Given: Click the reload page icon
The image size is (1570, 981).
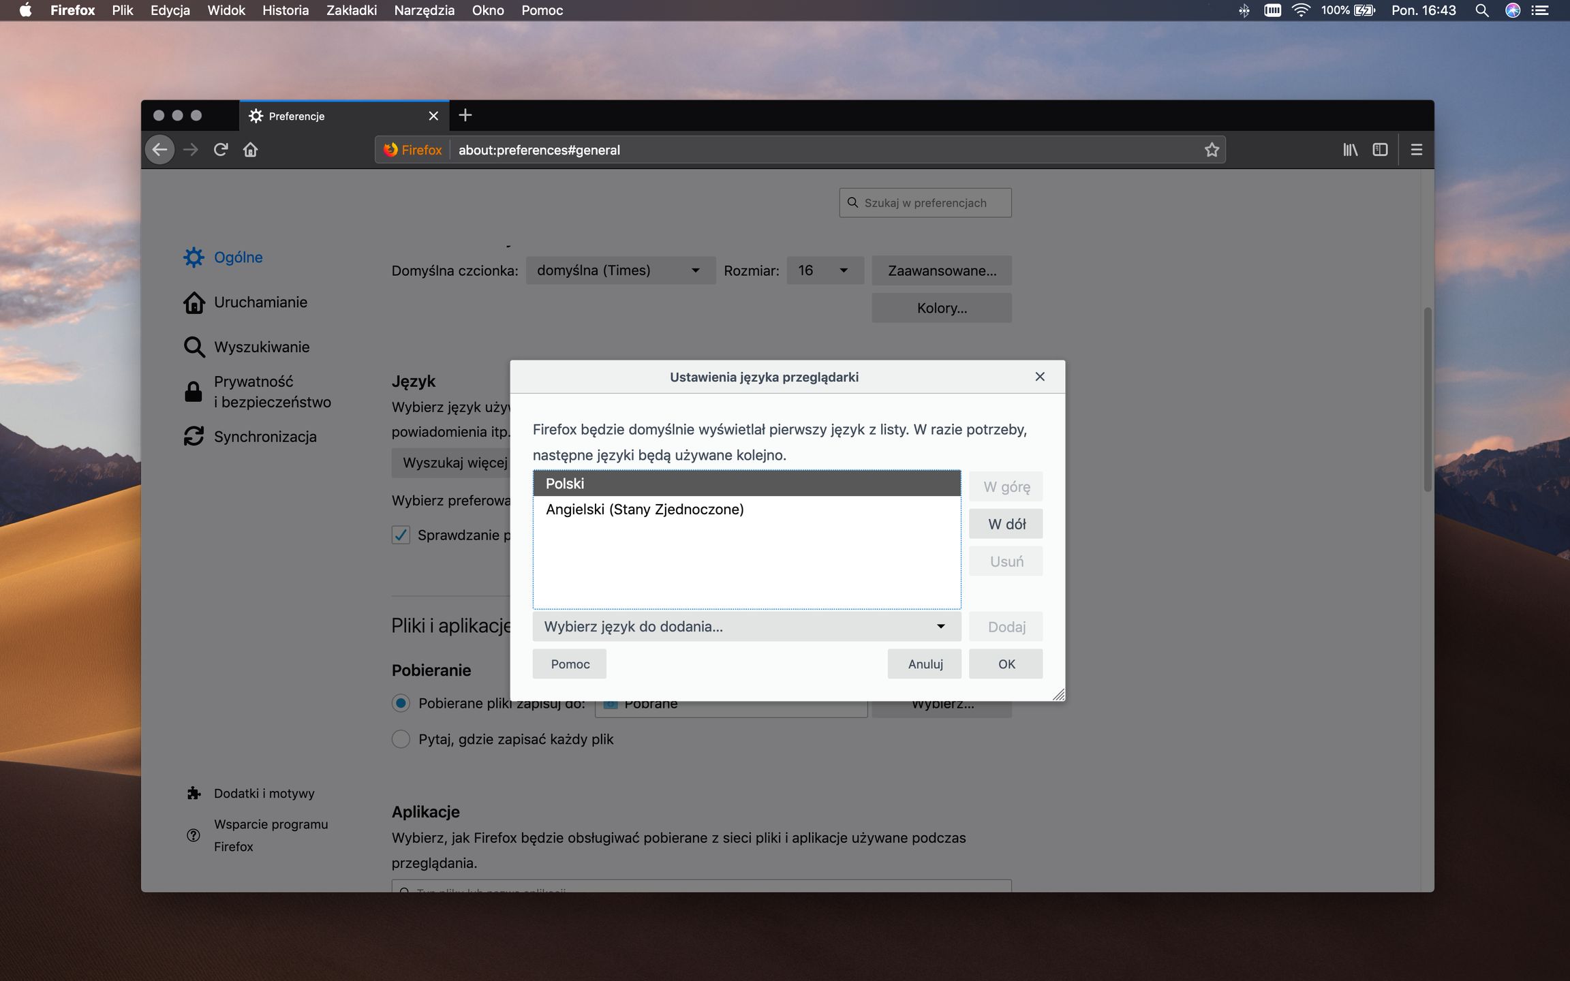Looking at the screenshot, I should (220, 150).
